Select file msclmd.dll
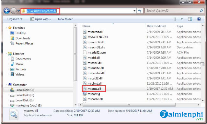207x124 pixels. coord(95,84)
